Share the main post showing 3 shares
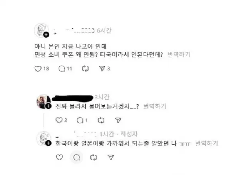 click(102, 69)
